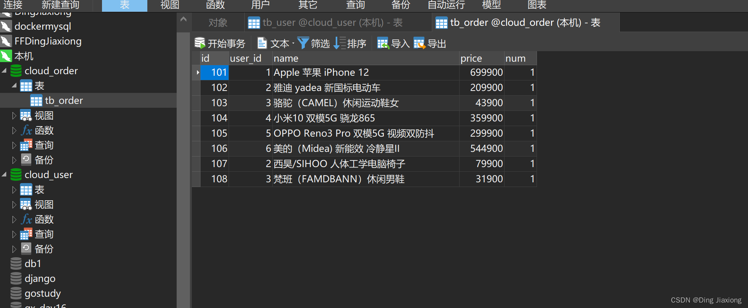748x308 pixels.
Task: Click the 视图 icon under cloud_user
Action: 26,205
